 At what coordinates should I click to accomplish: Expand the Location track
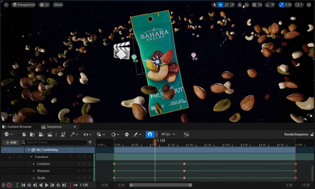(34, 164)
